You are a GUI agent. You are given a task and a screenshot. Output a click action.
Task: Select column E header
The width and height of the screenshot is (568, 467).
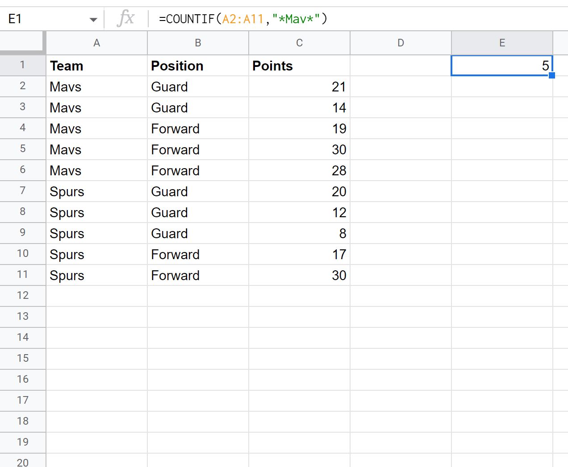coord(502,42)
